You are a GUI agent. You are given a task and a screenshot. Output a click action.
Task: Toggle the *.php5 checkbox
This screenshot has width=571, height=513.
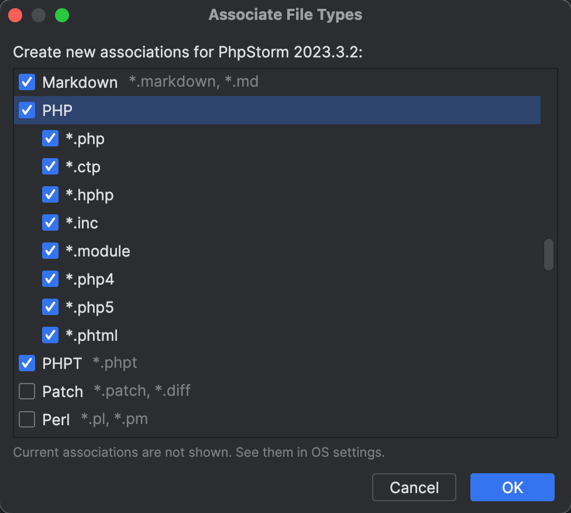pyautogui.click(x=50, y=307)
